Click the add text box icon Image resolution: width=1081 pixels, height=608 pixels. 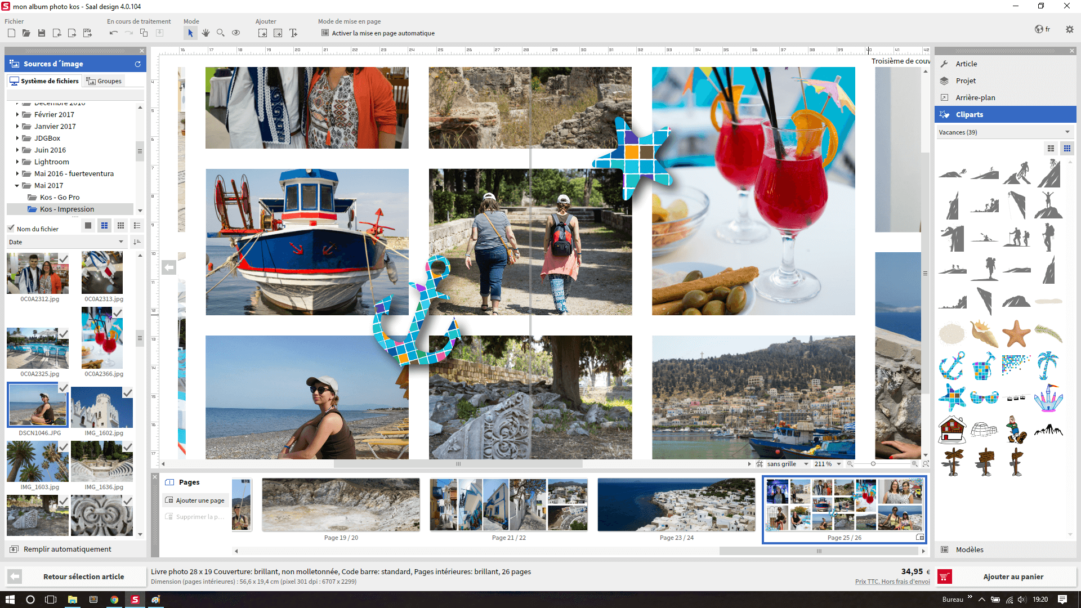coord(293,33)
